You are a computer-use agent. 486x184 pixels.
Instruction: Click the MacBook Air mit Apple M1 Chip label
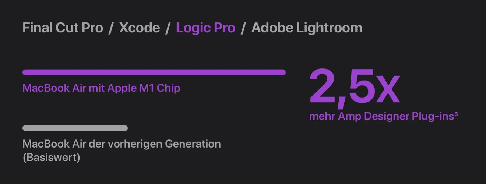point(101,88)
